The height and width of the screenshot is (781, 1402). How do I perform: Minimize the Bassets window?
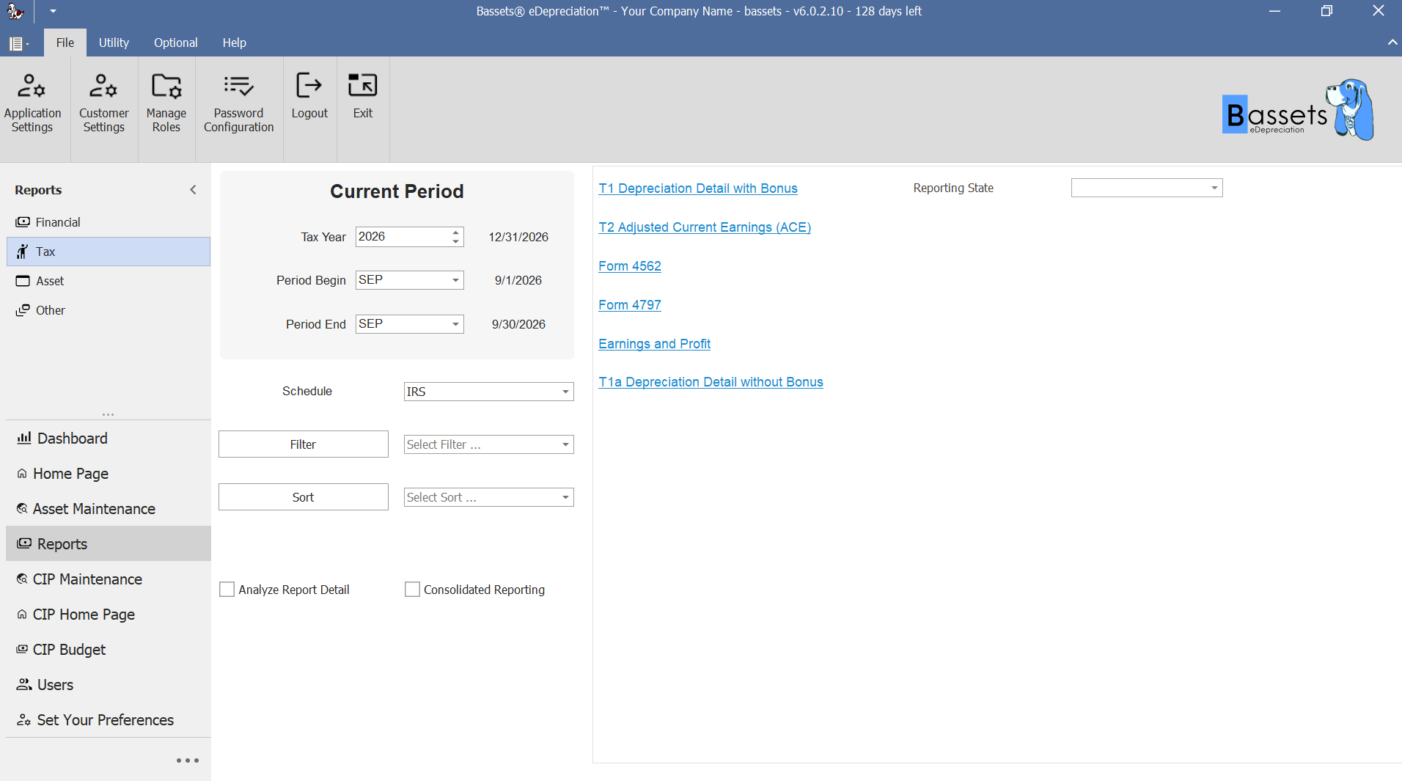coord(1275,11)
